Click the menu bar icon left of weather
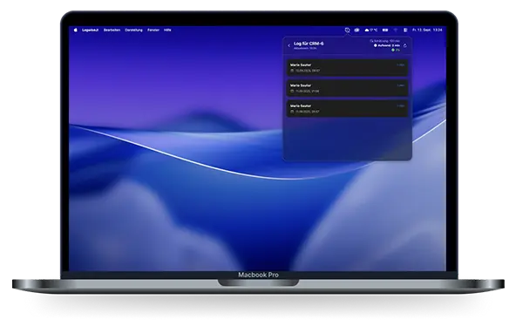 (x=356, y=30)
